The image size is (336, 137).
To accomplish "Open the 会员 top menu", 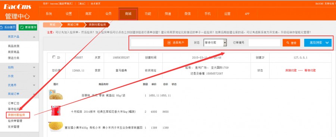I will click(108, 14).
